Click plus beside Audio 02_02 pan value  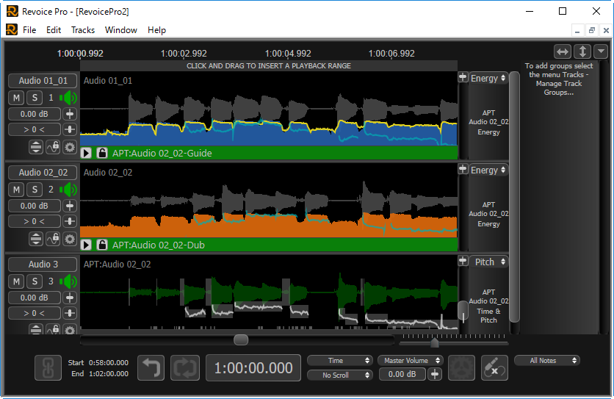(70, 221)
